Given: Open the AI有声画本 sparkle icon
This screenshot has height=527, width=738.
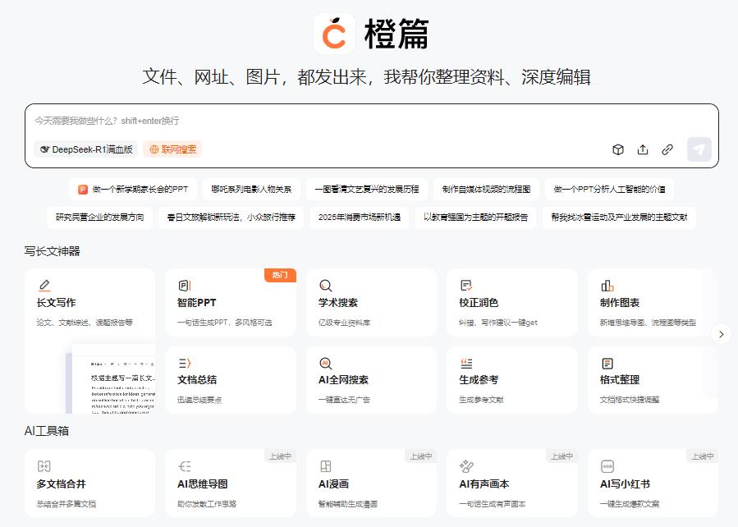Looking at the screenshot, I should [466, 465].
